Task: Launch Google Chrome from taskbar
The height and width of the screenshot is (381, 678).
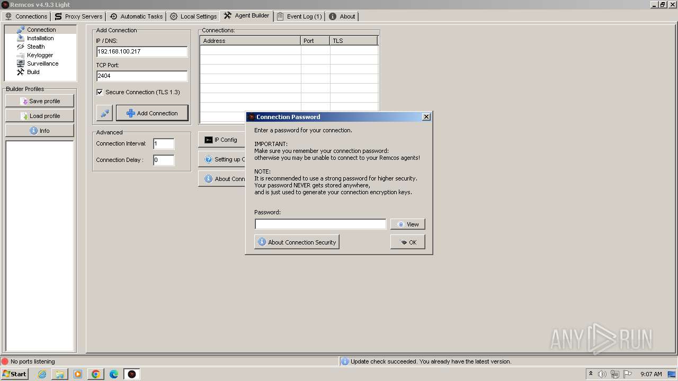Action: (96, 374)
